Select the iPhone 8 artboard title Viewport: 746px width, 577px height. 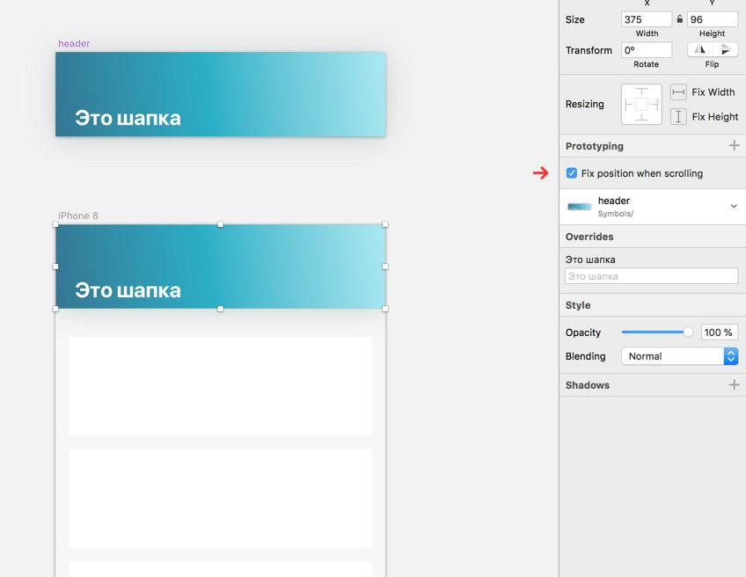pyautogui.click(x=78, y=215)
